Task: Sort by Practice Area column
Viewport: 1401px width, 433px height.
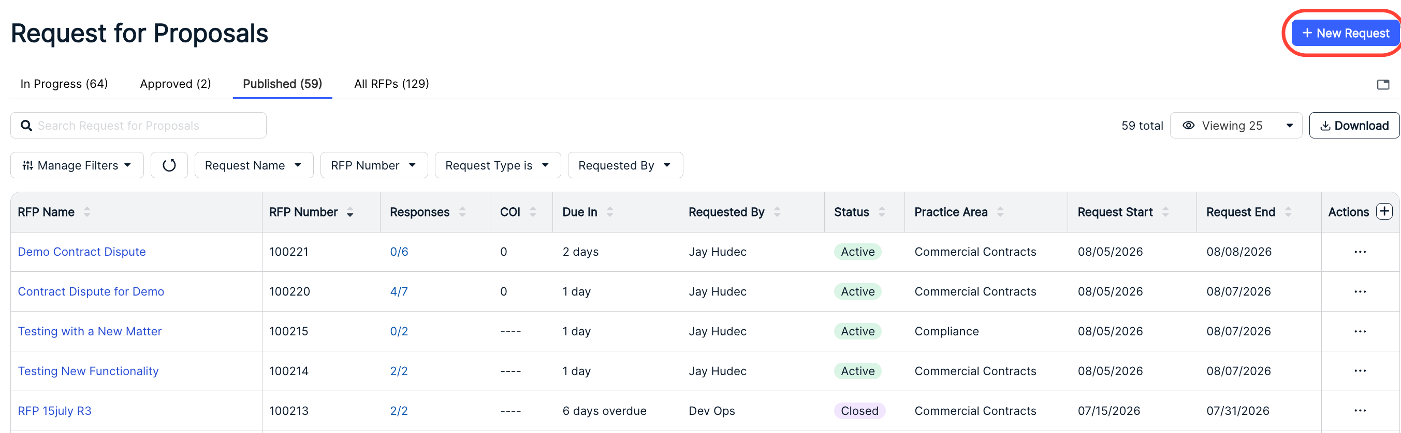Action: [1000, 212]
